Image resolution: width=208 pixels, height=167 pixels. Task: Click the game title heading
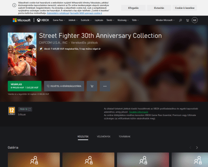point(100,36)
